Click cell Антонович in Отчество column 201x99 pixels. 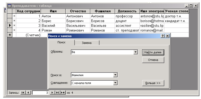[x=78, y=16]
